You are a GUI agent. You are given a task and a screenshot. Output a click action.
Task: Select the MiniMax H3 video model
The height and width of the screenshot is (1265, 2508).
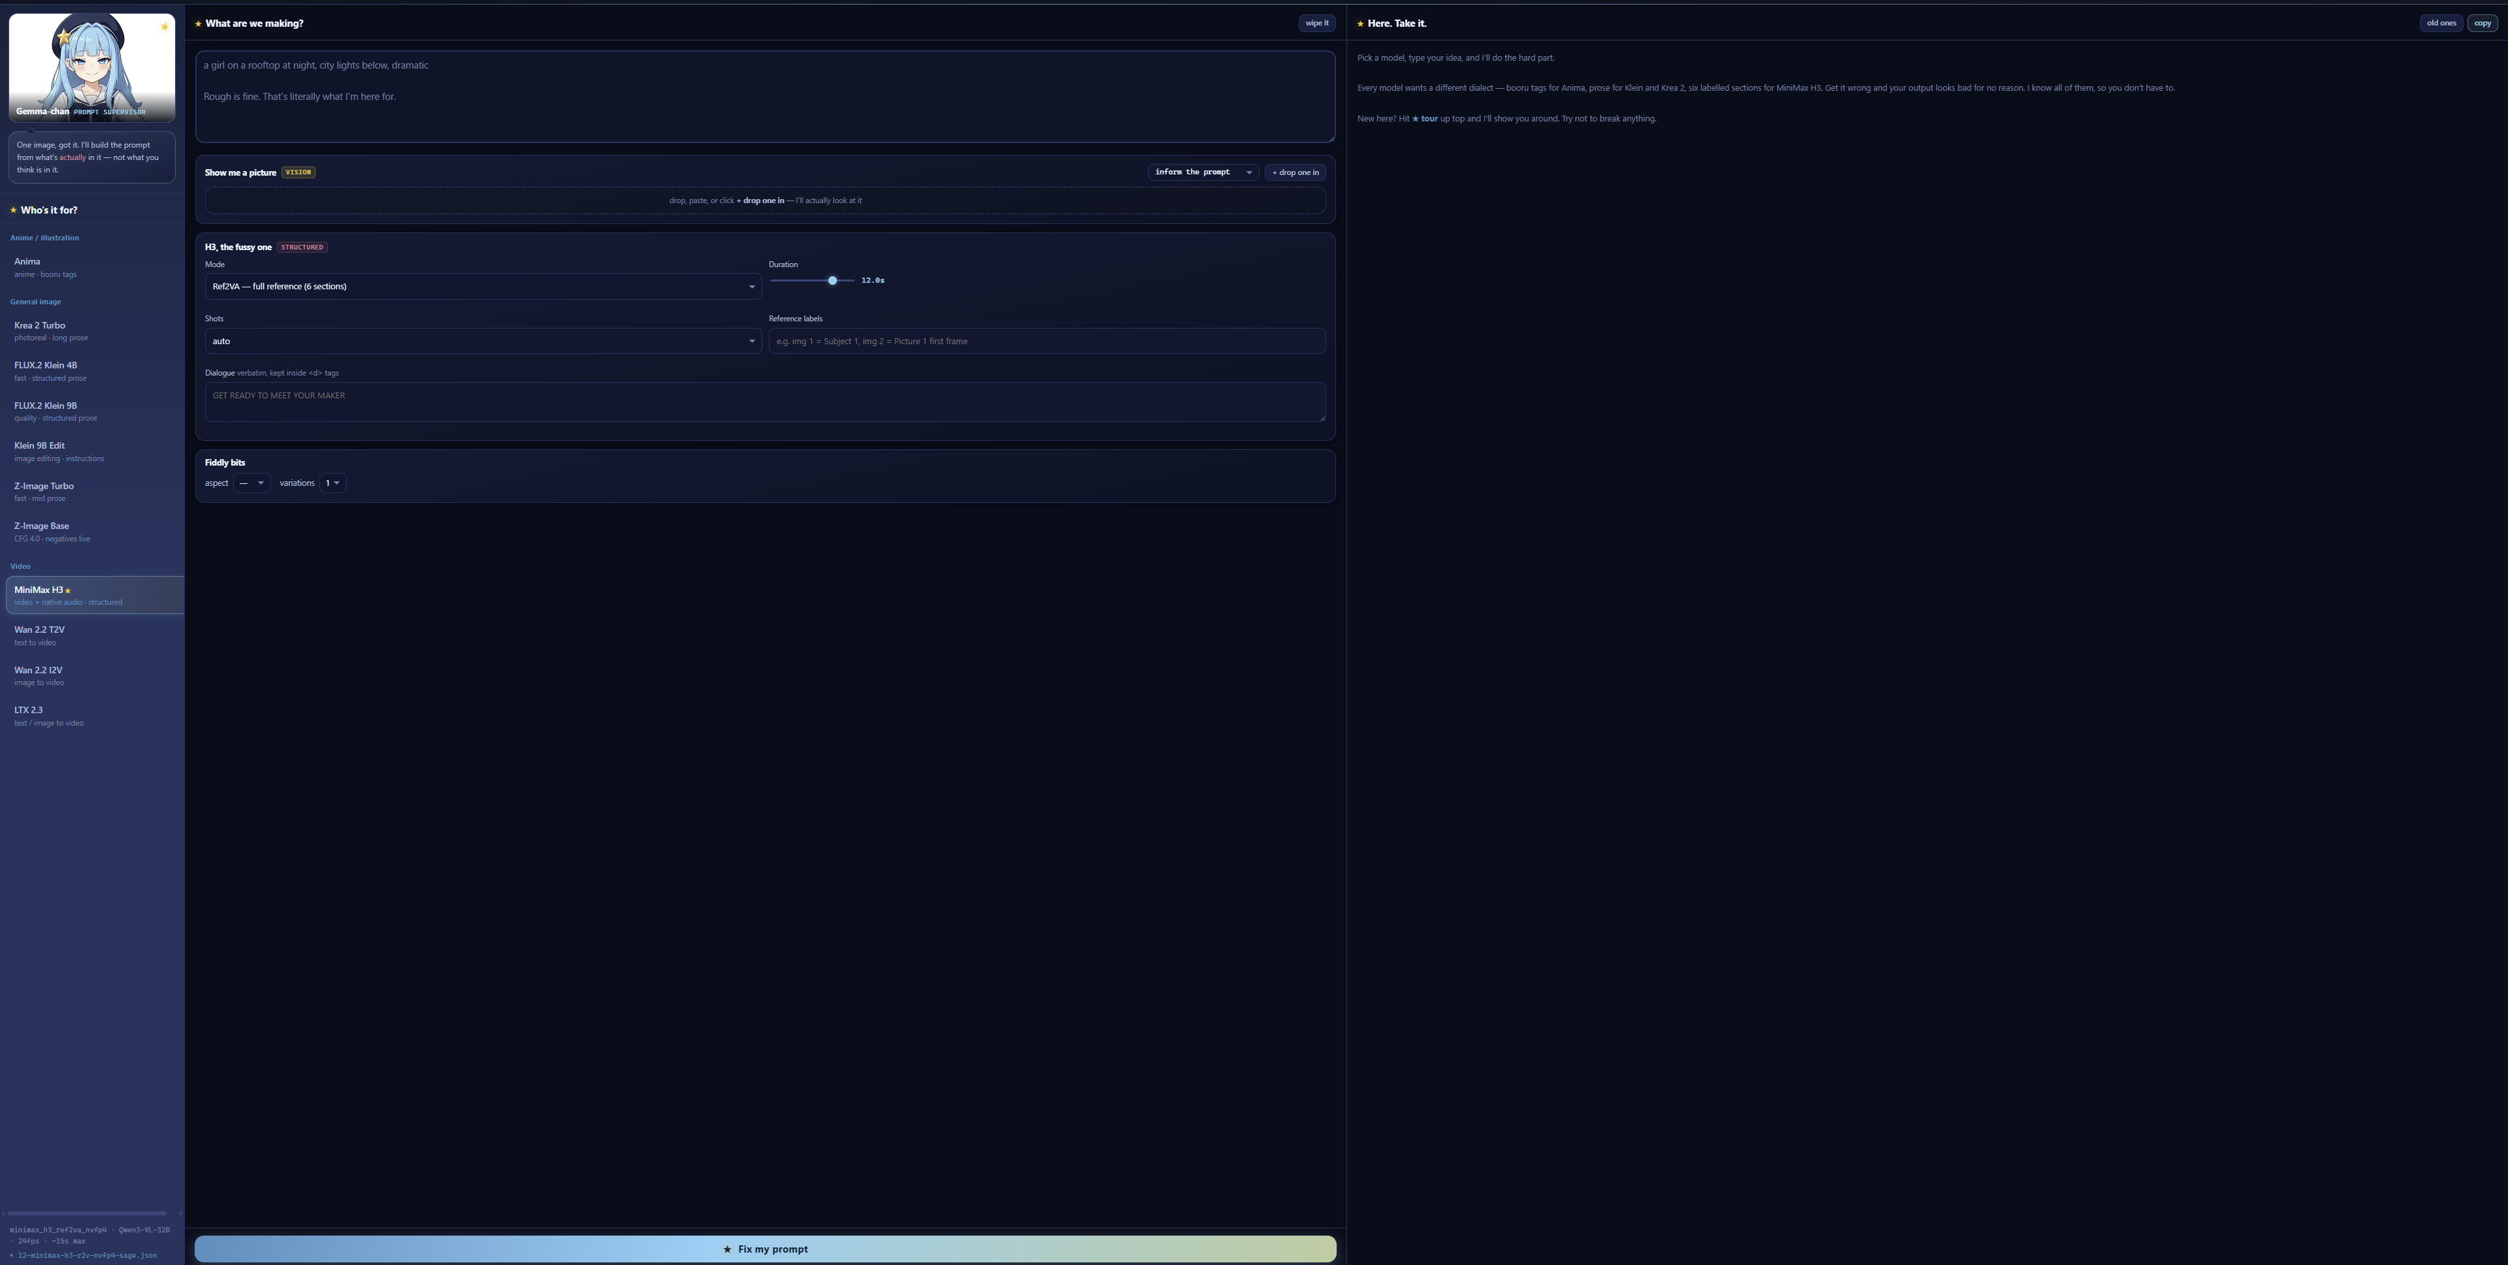[x=95, y=596]
